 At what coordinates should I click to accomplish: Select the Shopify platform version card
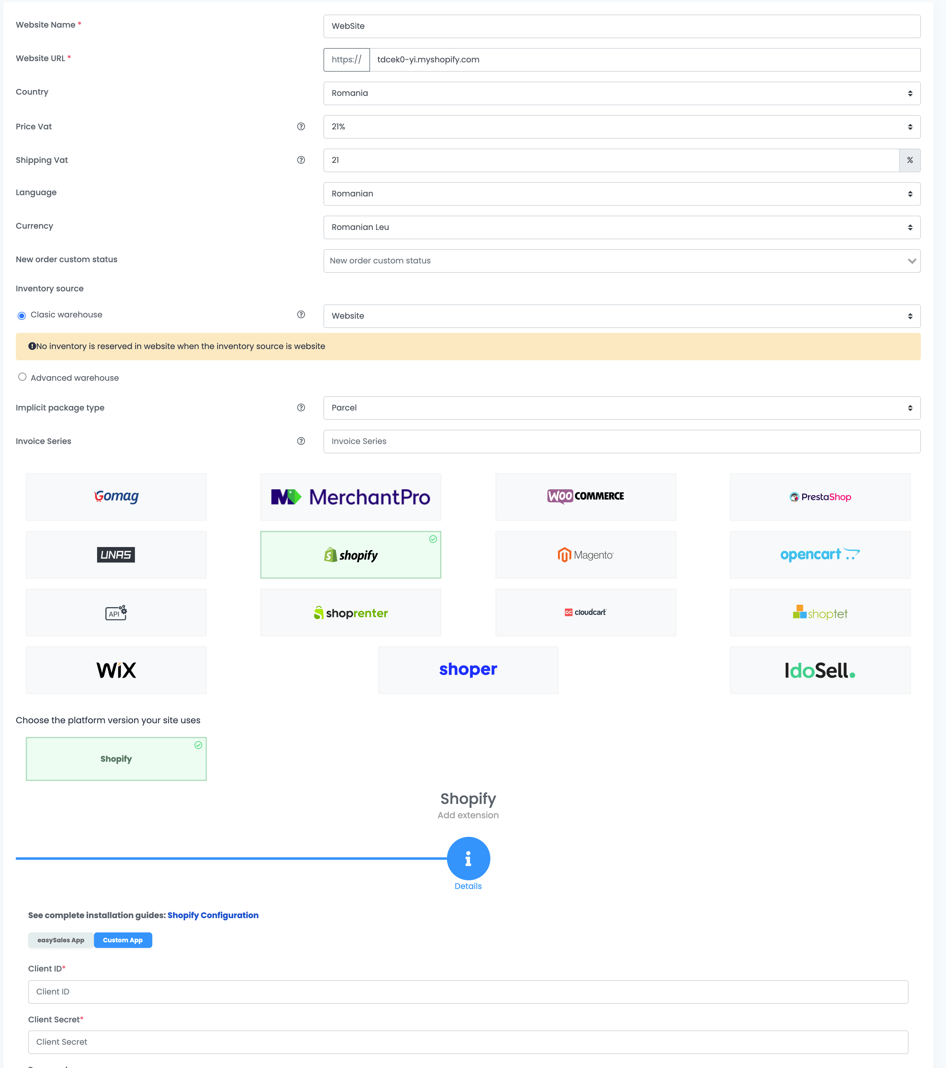[x=116, y=759]
